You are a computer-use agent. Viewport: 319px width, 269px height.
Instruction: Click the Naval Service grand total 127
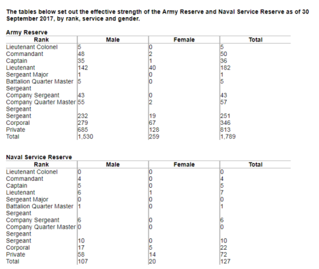[225, 262]
